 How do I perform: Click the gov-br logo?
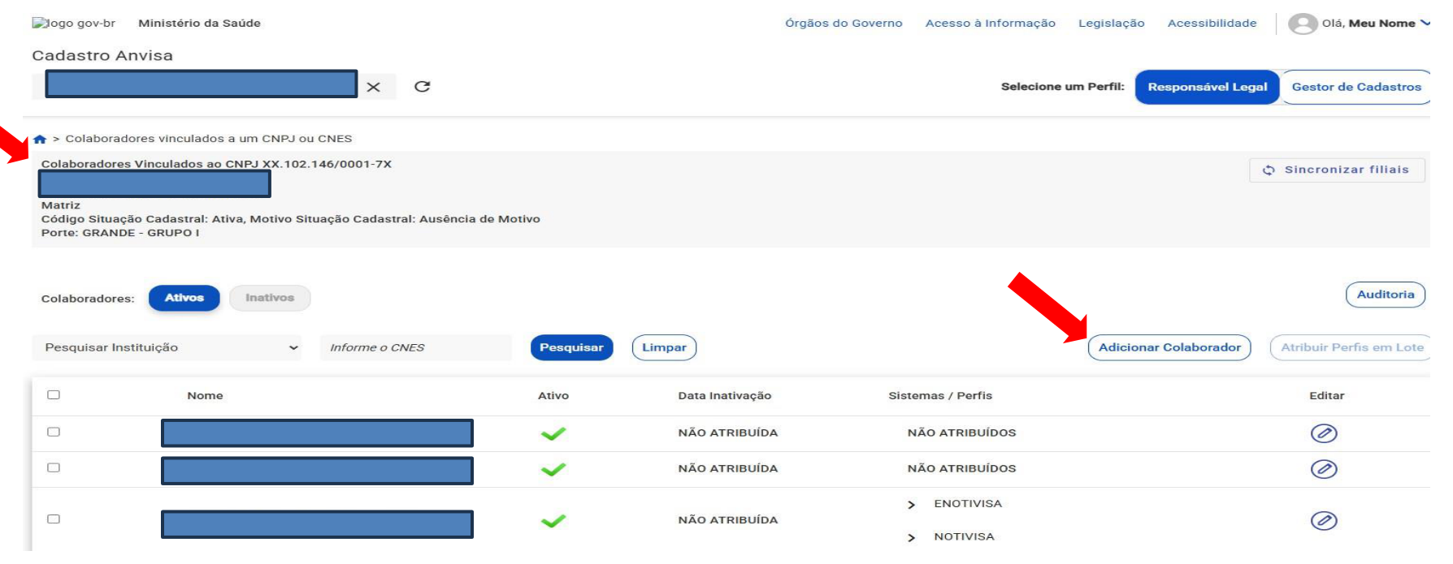tap(74, 23)
